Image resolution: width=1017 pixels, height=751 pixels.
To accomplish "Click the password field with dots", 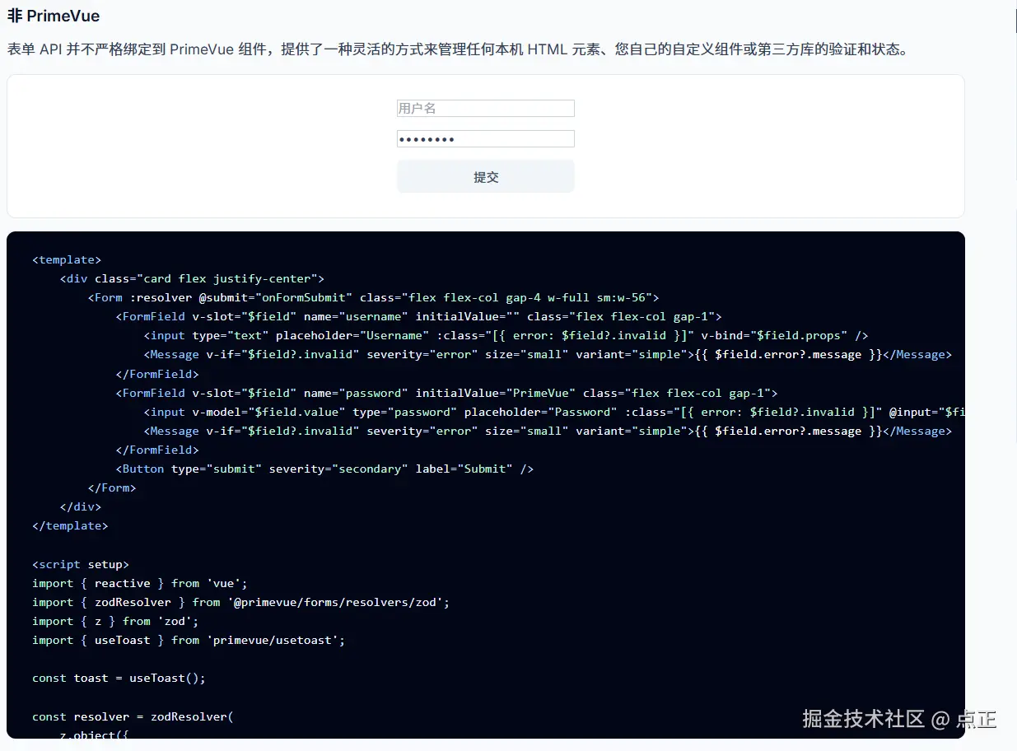I will pos(485,139).
